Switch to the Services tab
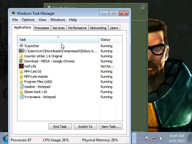This screenshot has height=144, width=192. [x=58, y=28]
